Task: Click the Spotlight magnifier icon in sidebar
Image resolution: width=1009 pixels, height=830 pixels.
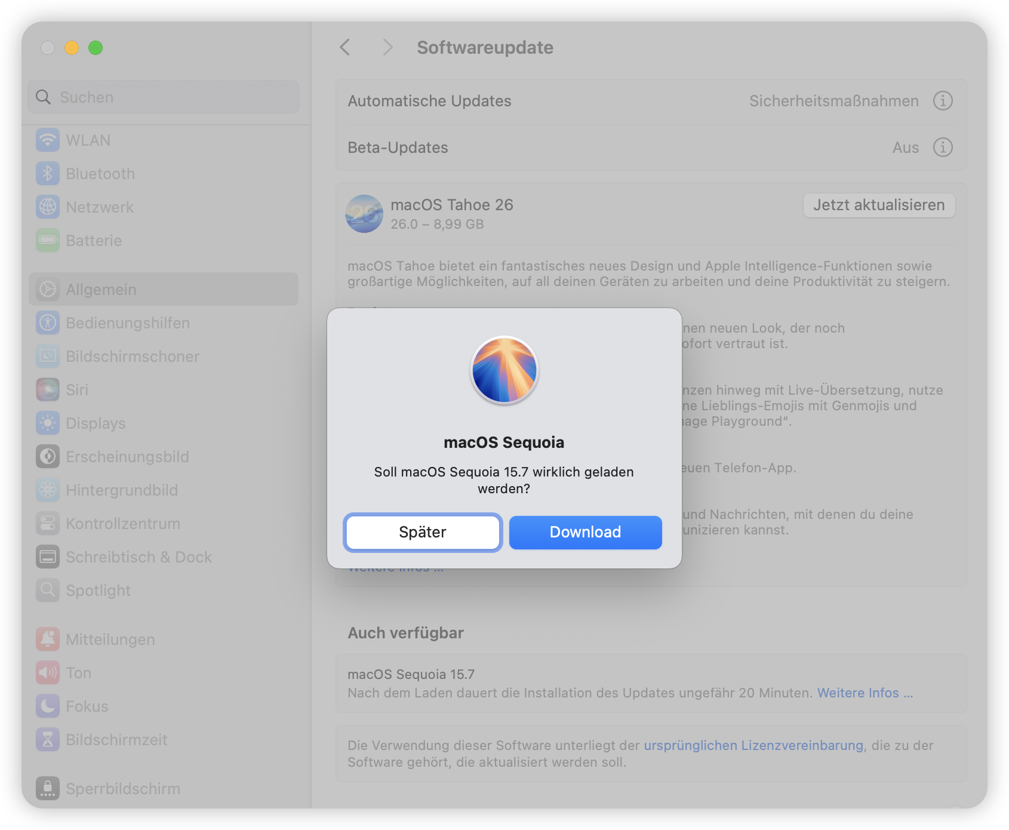Action: pyautogui.click(x=48, y=591)
